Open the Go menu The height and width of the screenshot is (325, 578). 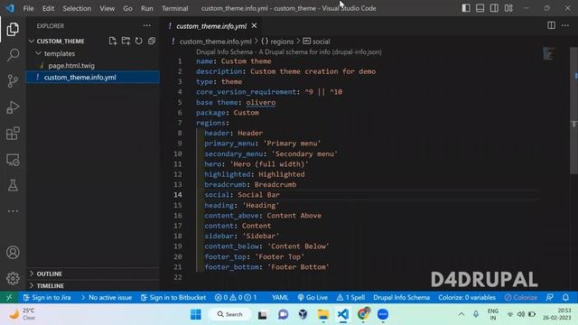coord(127,8)
